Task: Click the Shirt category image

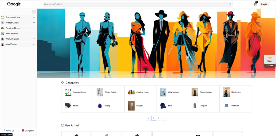Action: 163,106
